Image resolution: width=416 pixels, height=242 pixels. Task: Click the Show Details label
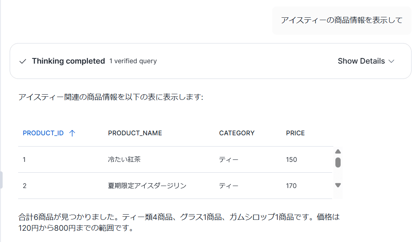click(361, 61)
